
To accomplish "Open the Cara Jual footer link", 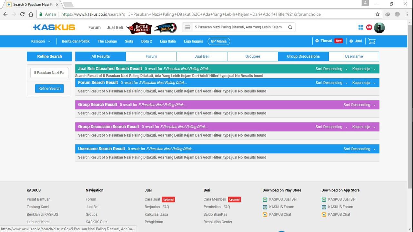I will 152,199.
